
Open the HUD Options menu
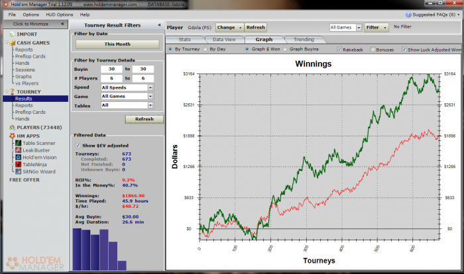[60, 15]
